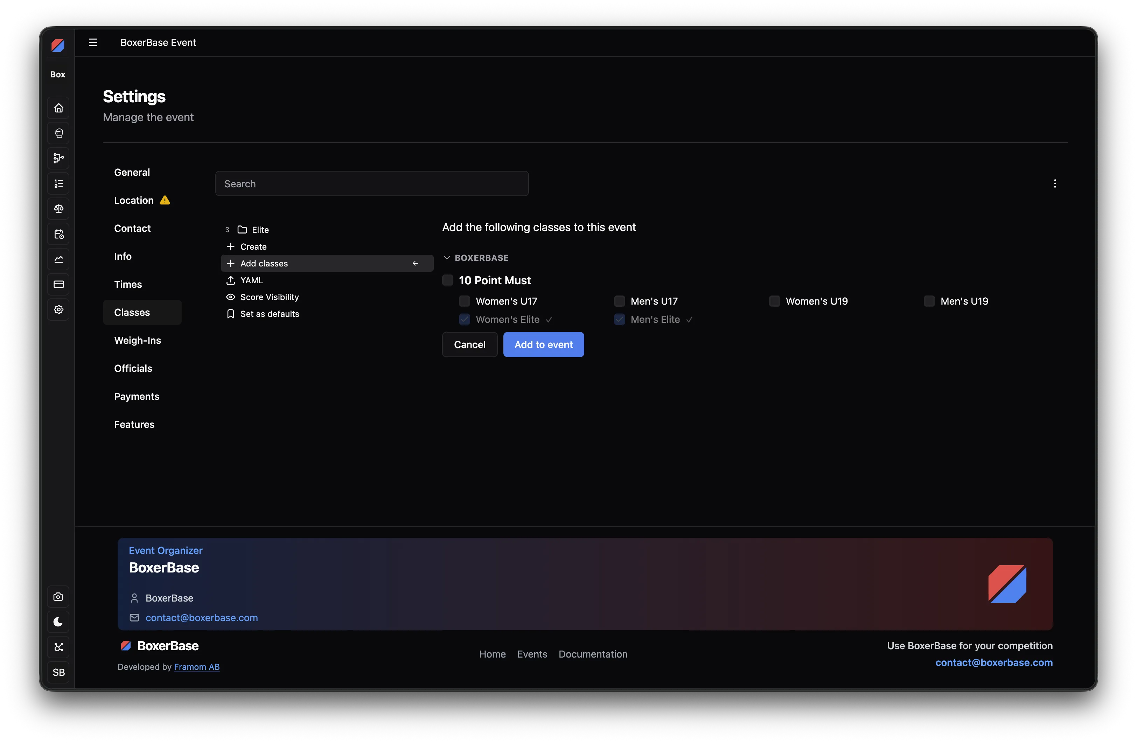Screen dimensions: 1137x743
Task: Open the Times settings tab
Action: tap(142, 284)
